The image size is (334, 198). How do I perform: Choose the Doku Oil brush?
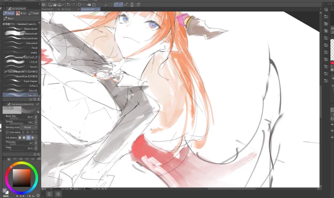point(21,91)
